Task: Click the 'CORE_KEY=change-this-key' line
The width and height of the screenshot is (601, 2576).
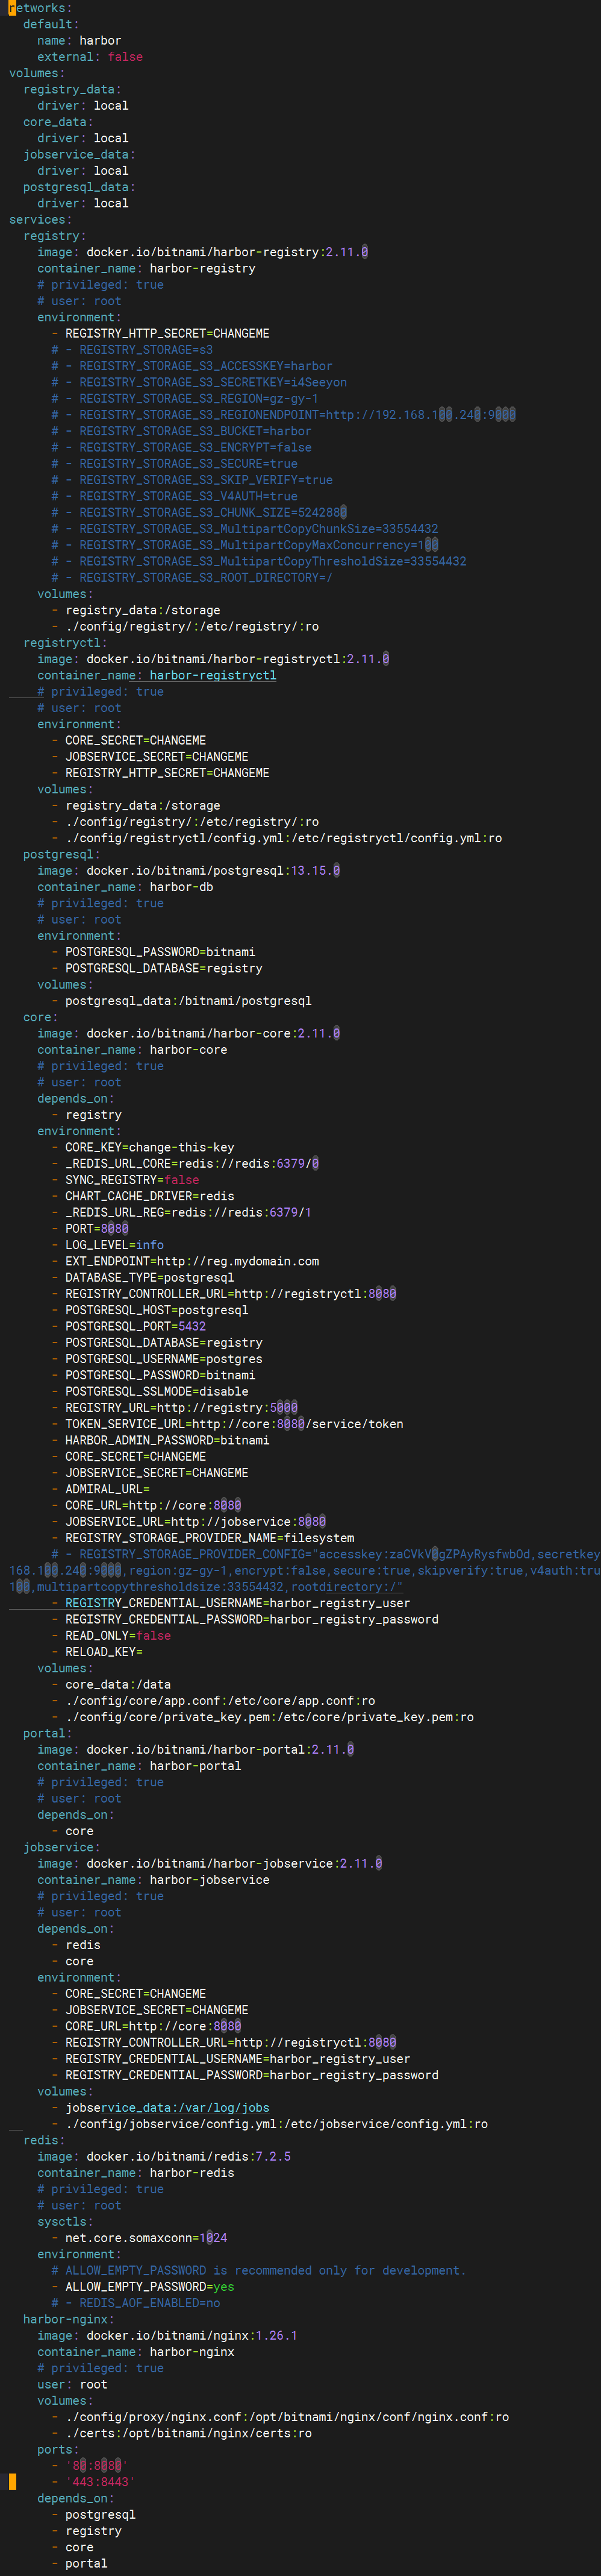Action: pos(143,1147)
